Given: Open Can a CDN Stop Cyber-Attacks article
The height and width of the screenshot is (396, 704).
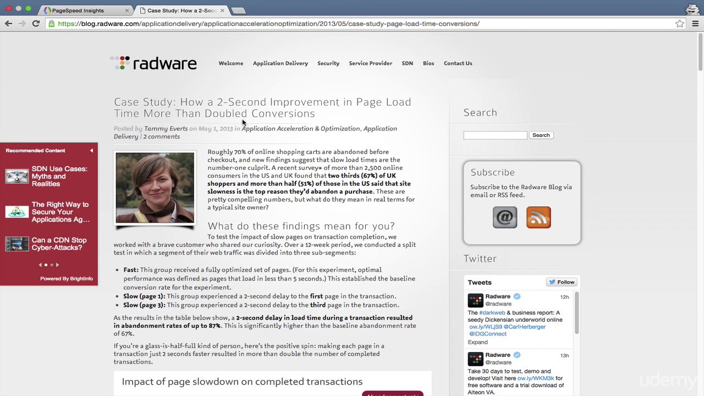Looking at the screenshot, I should [x=59, y=244].
